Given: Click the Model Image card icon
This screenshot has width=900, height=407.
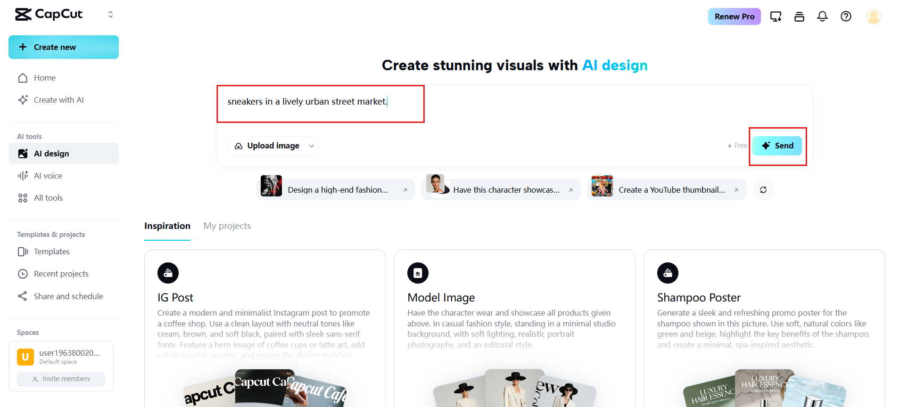Looking at the screenshot, I should [418, 273].
